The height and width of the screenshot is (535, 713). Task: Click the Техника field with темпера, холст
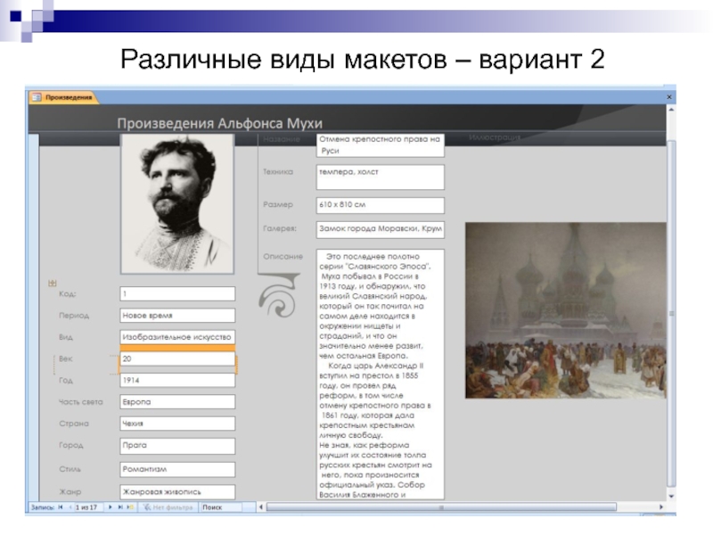pyautogui.click(x=380, y=177)
